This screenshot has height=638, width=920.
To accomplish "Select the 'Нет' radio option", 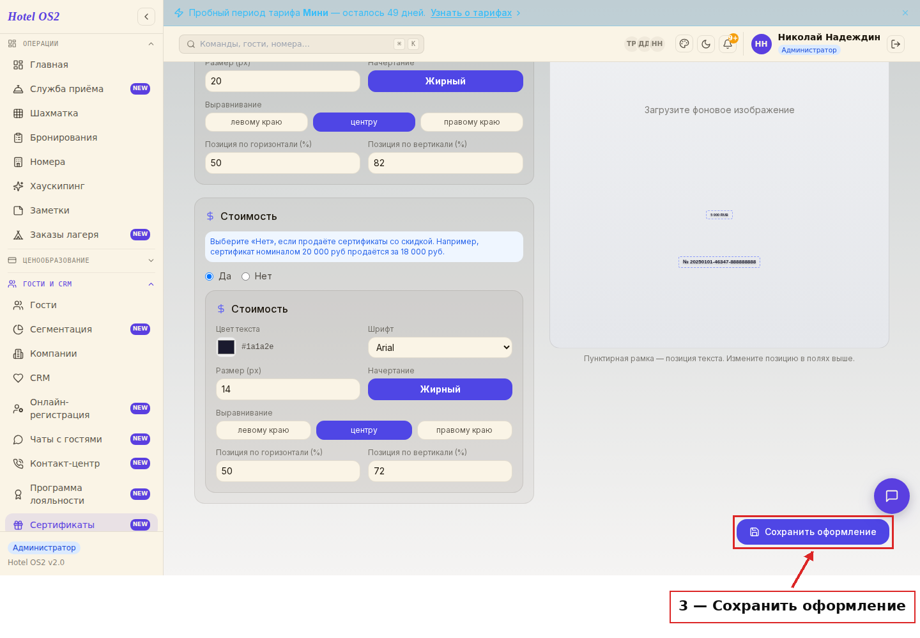I will (x=245, y=277).
